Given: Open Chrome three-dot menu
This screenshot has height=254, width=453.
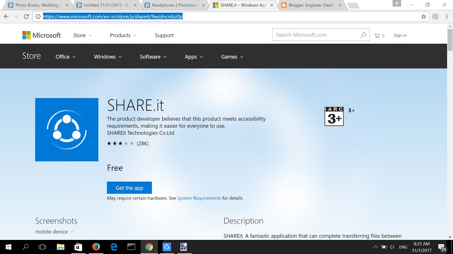Looking at the screenshot, I should [x=447, y=17].
